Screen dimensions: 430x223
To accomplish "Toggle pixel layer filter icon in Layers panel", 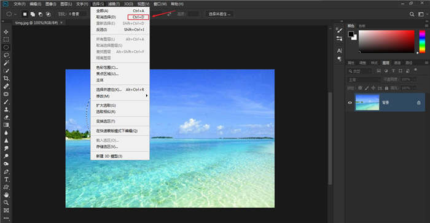I will tap(379, 71).
